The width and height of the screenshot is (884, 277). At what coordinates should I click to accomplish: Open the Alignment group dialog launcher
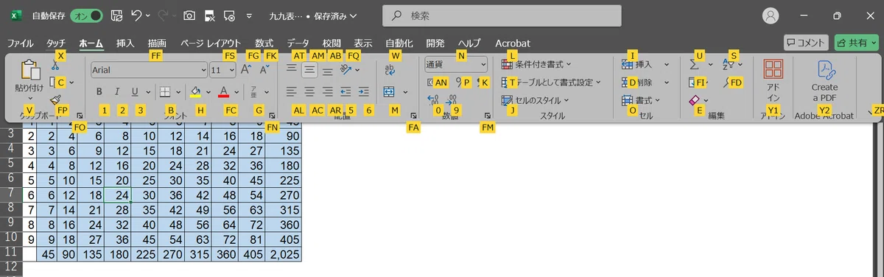[413, 116]
